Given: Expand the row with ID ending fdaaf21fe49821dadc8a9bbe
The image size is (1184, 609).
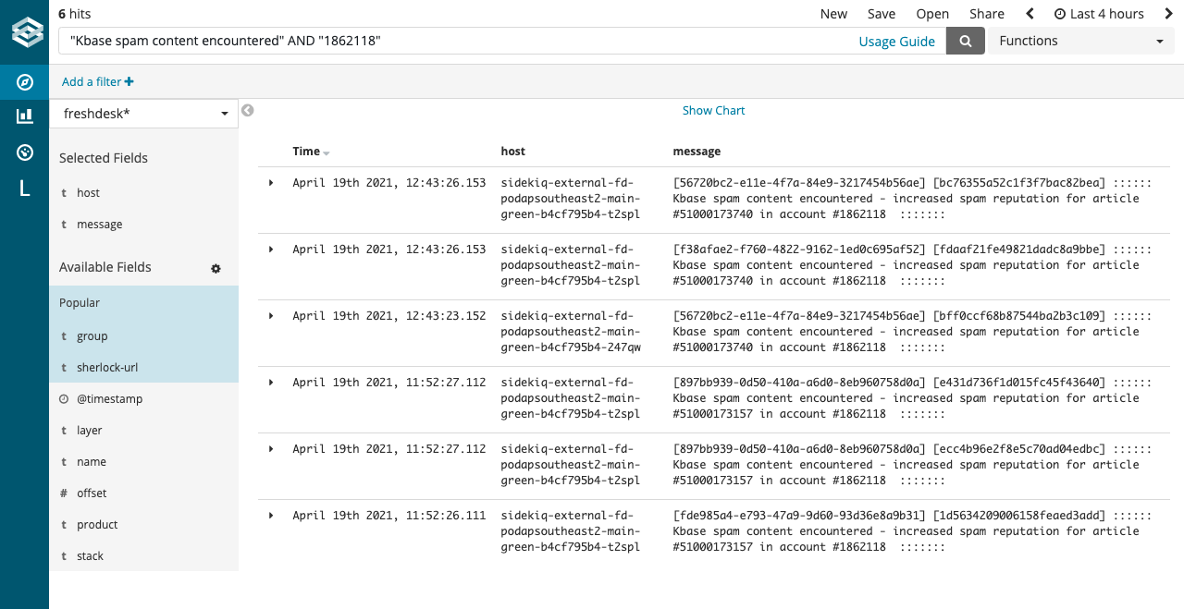Looking at the screenshot, I should click(271, 250).
